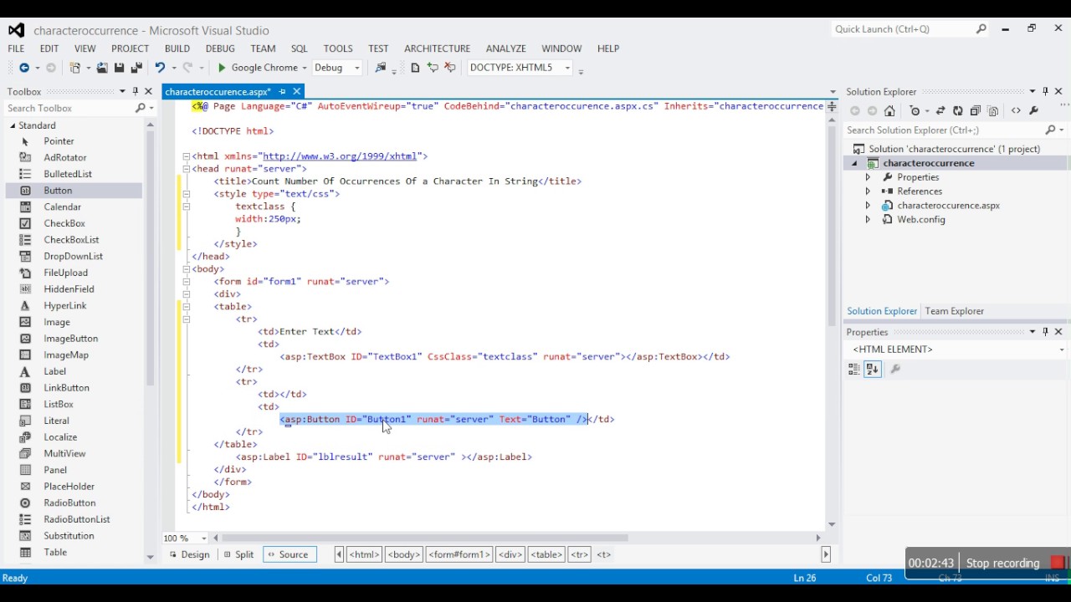Click inside the Search Toolbox field
Screen dimensions: 1071x602
[69, 109]
